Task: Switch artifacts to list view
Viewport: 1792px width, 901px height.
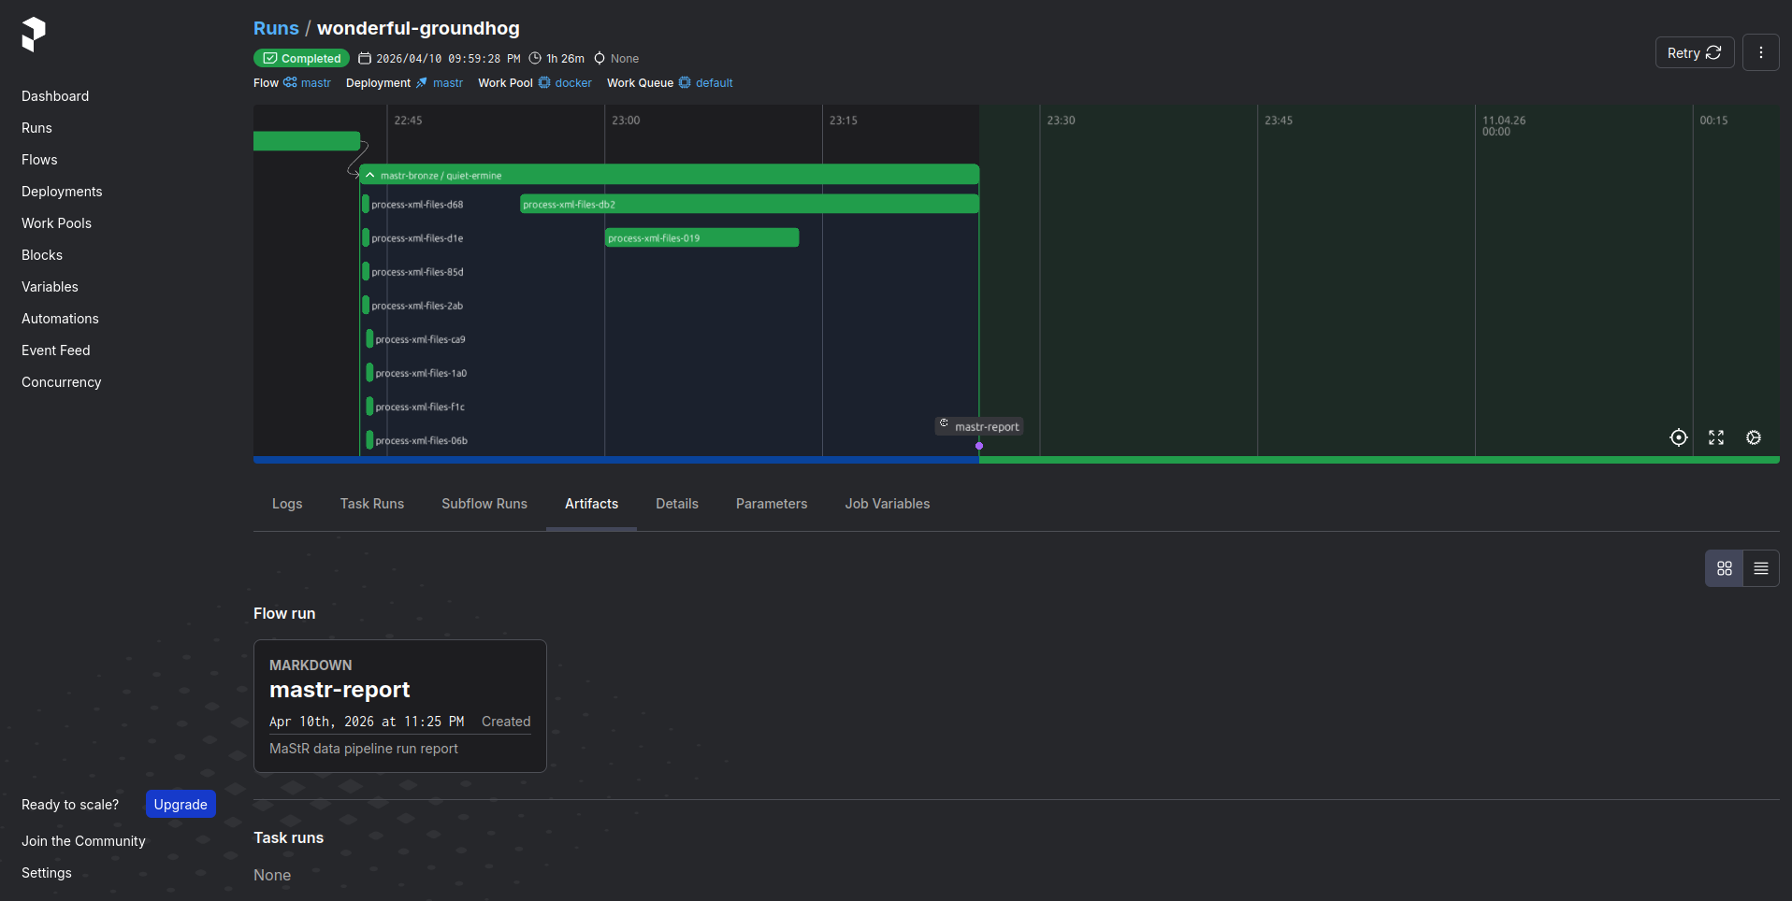Action: click(1760, 568)
